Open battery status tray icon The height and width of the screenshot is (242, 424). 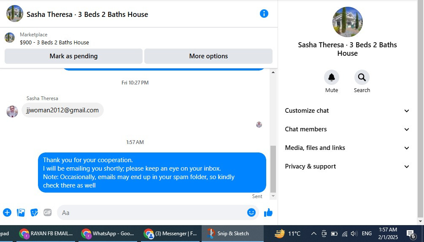(x=334, y=233)
